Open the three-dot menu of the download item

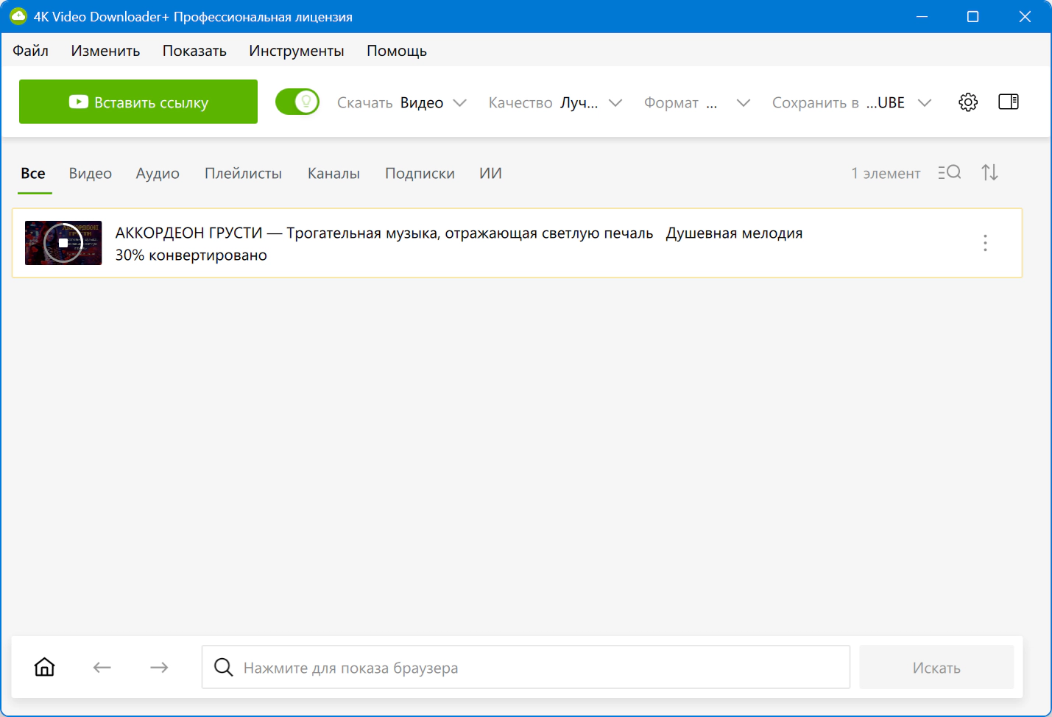(x=985, y=243)
